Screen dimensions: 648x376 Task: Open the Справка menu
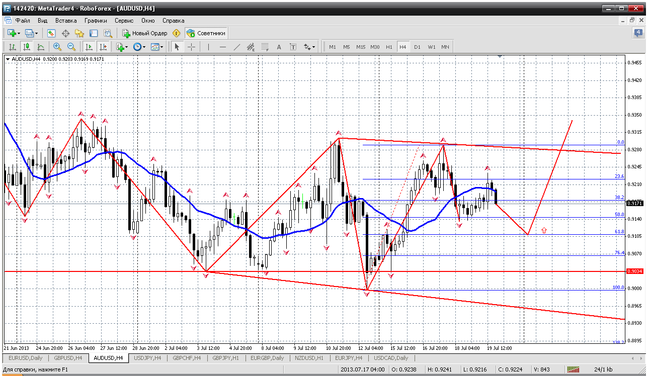tap(174, 21)
